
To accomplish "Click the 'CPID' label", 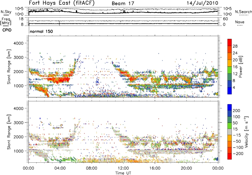I will coord(7,30).
